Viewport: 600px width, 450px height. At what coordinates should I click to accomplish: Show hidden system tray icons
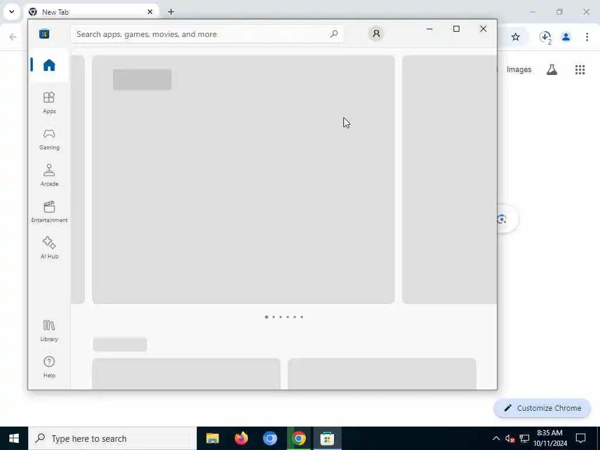click(x=496, y=438)
